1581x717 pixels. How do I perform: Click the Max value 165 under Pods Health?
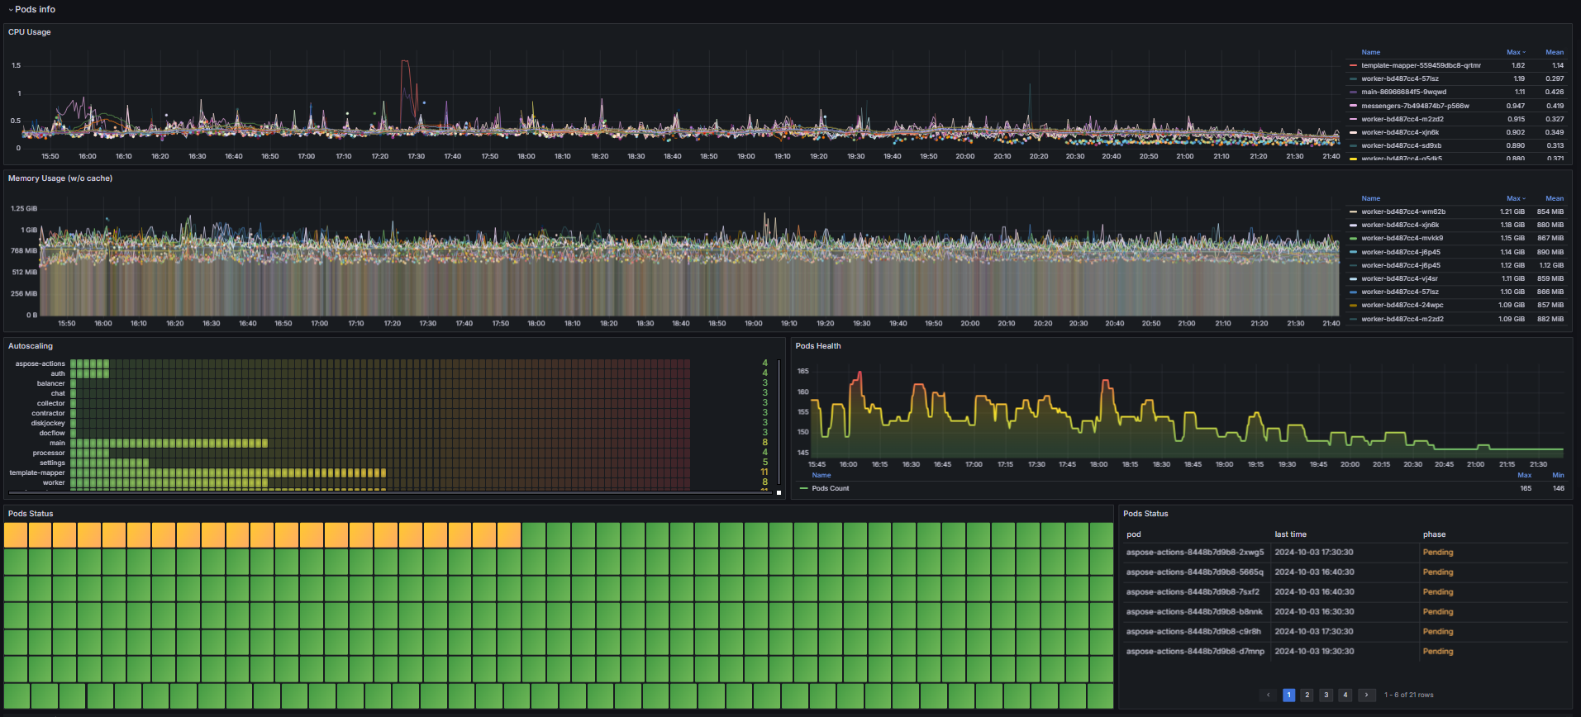point(1526,488)
